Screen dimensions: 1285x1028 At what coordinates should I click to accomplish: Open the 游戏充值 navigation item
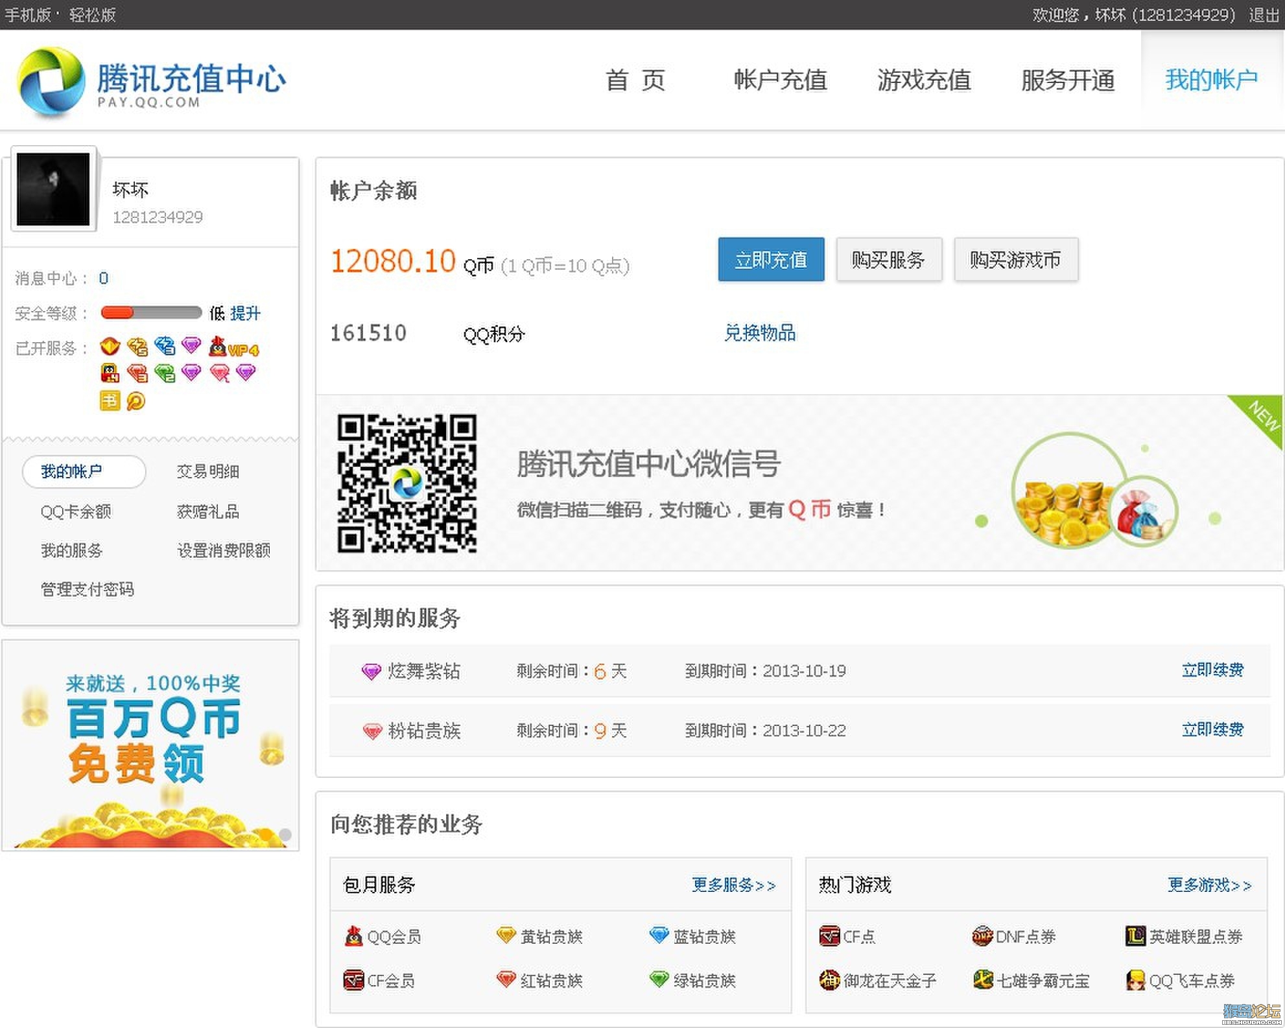pyautogui.click(x=925, y=80)
